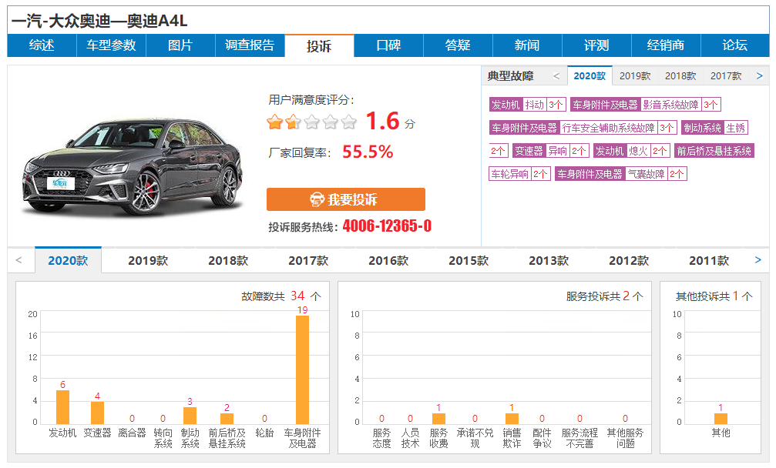
Task: Open the 答疑 tab
Action: [457, 45]
